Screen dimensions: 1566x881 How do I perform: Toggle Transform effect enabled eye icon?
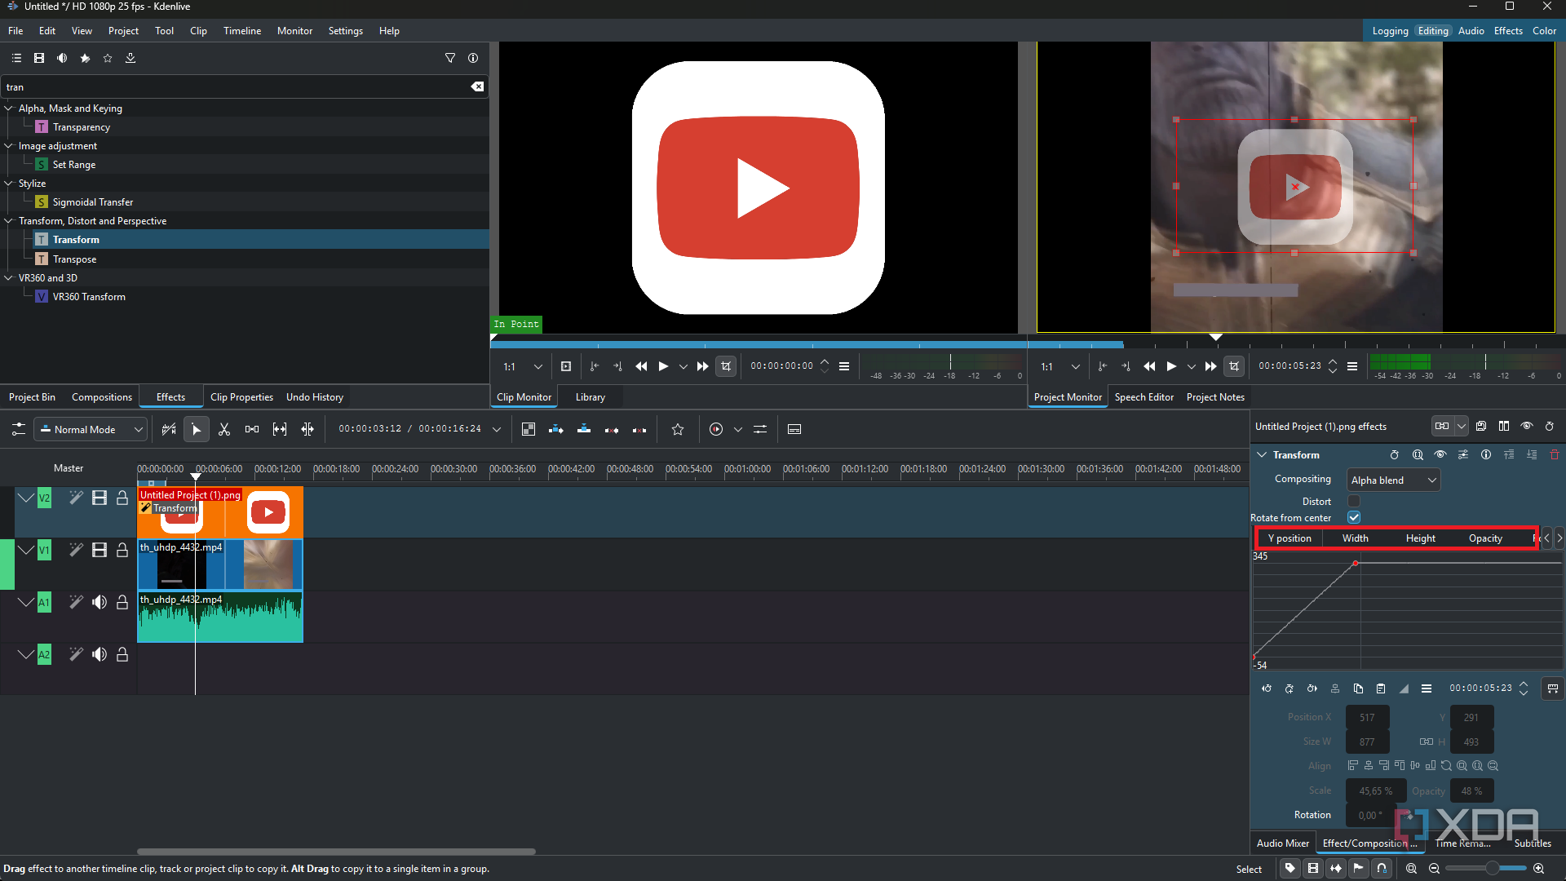pos(1440,455)
